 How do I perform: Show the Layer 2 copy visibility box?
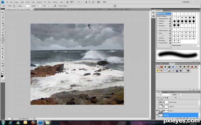[x=157, y=102]
